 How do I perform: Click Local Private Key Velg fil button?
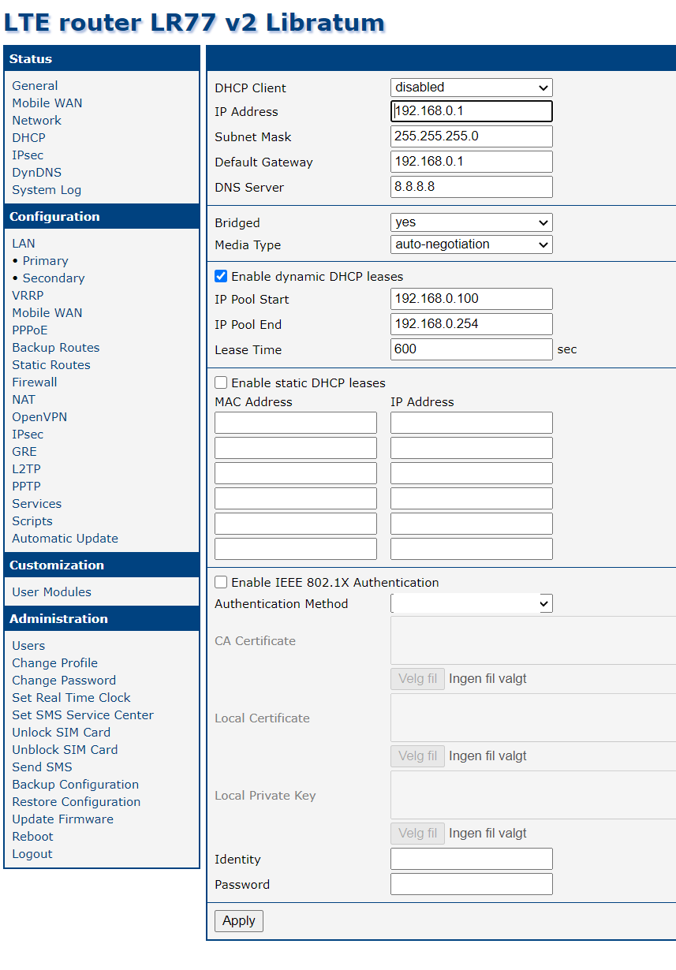coord(417,834)
